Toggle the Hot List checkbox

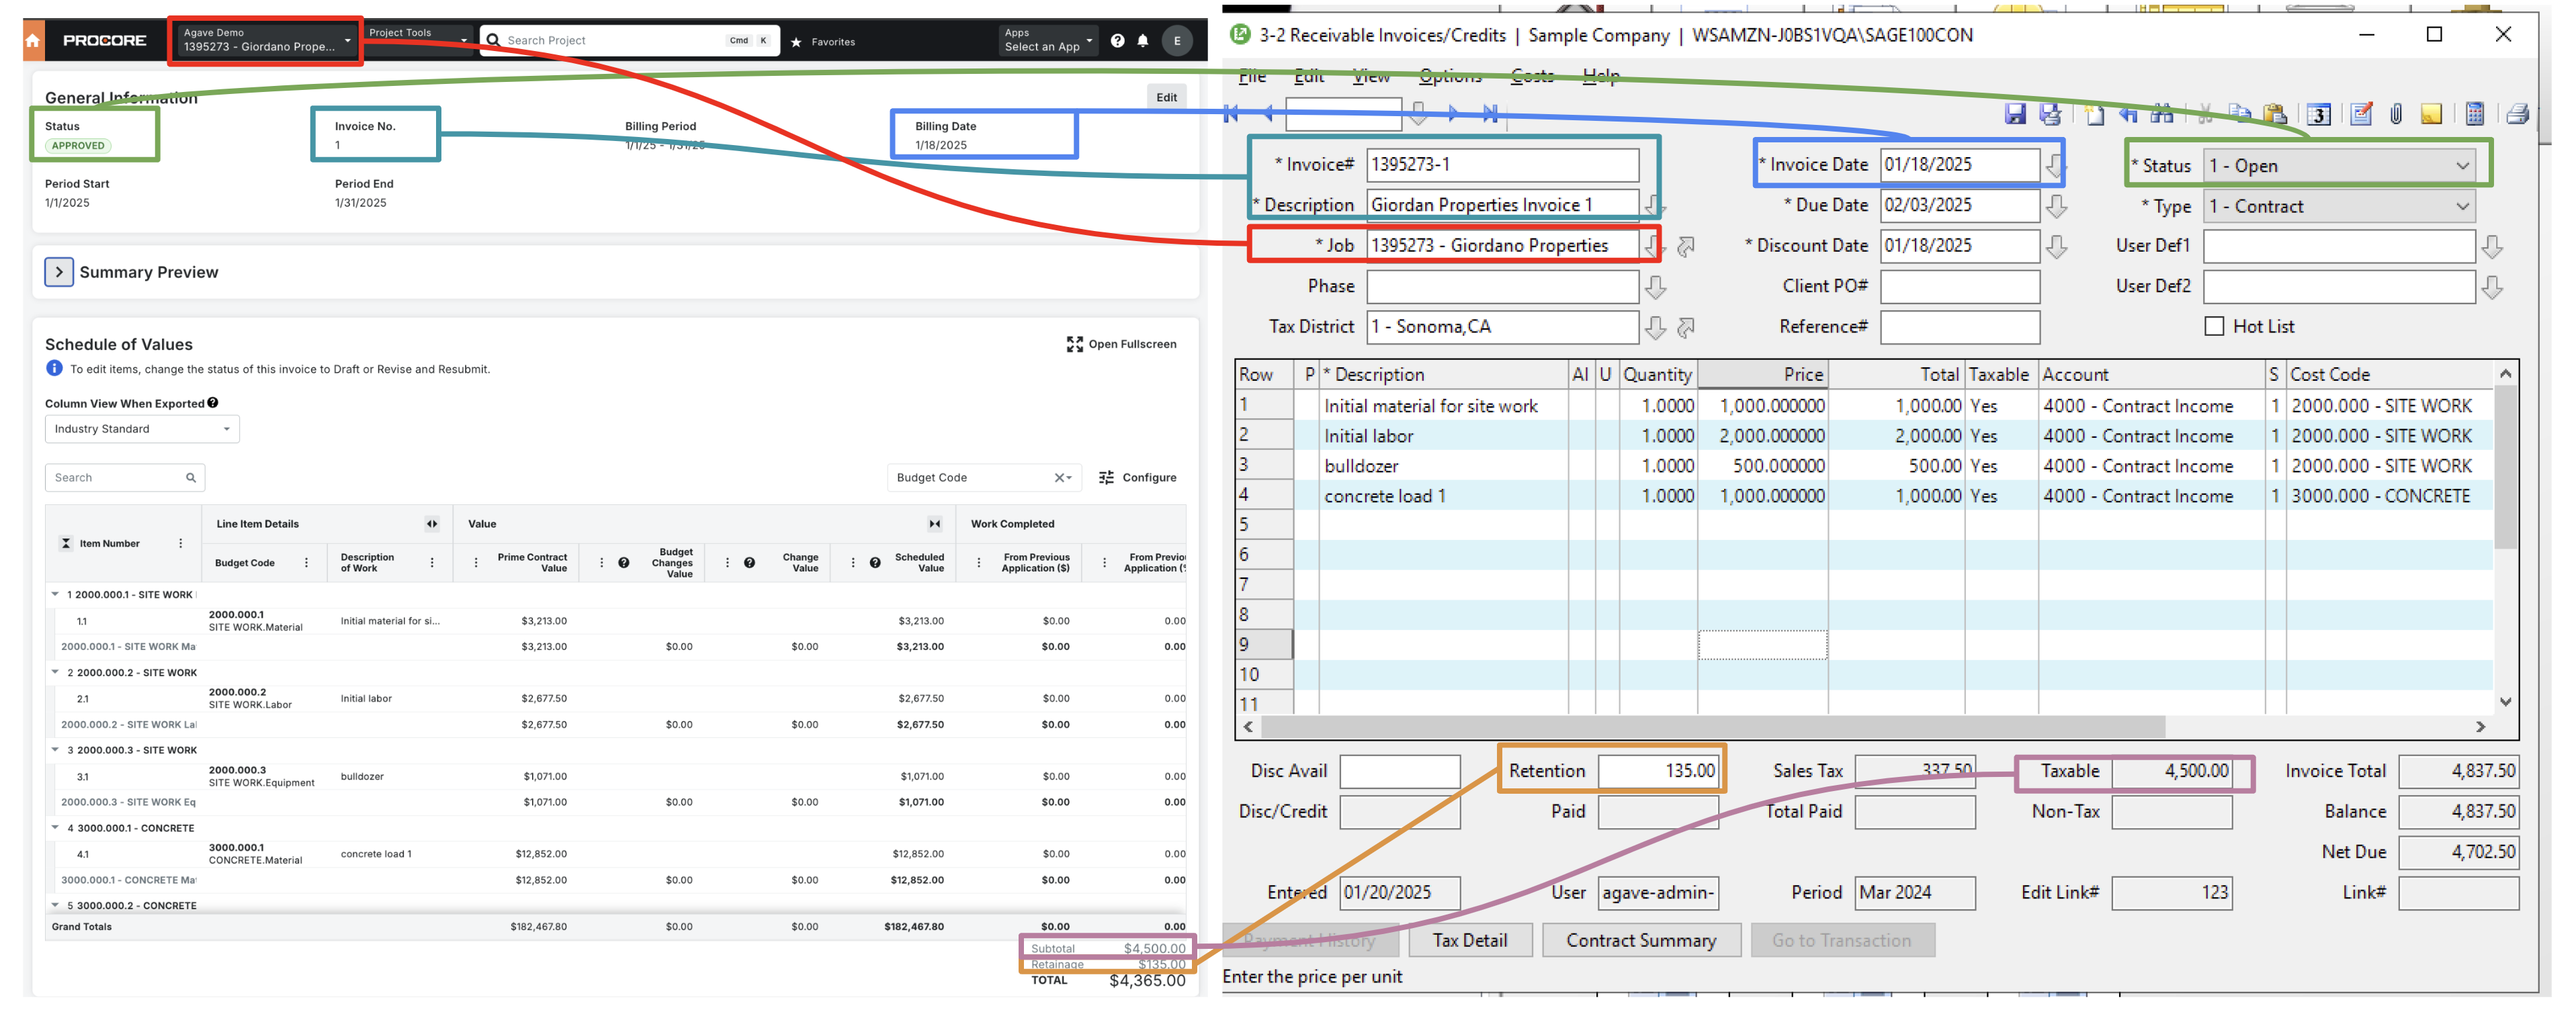[x=2214, y=326]
